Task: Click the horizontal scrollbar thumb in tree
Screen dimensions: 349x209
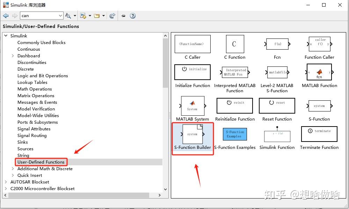Action: click(79, 195)
